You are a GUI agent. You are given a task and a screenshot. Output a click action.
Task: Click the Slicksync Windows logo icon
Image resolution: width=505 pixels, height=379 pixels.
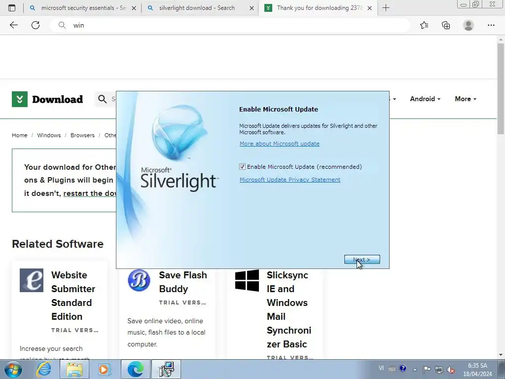point(247,280)
